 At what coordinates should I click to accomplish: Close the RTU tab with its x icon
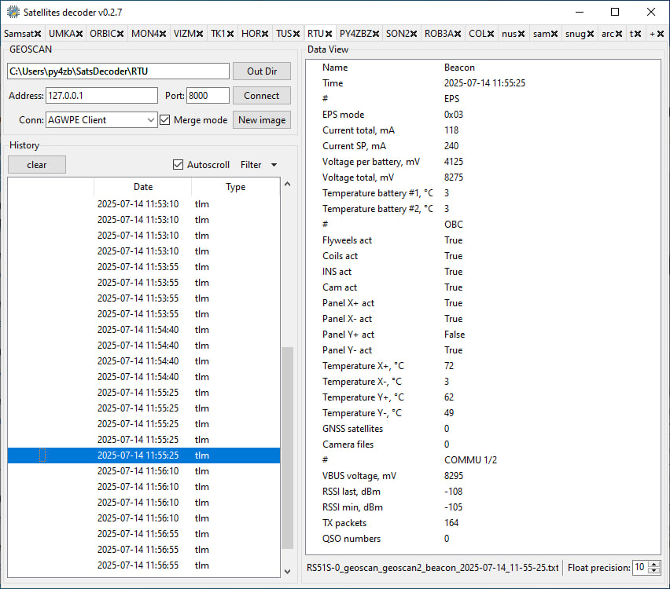click(x=328, y=34)
